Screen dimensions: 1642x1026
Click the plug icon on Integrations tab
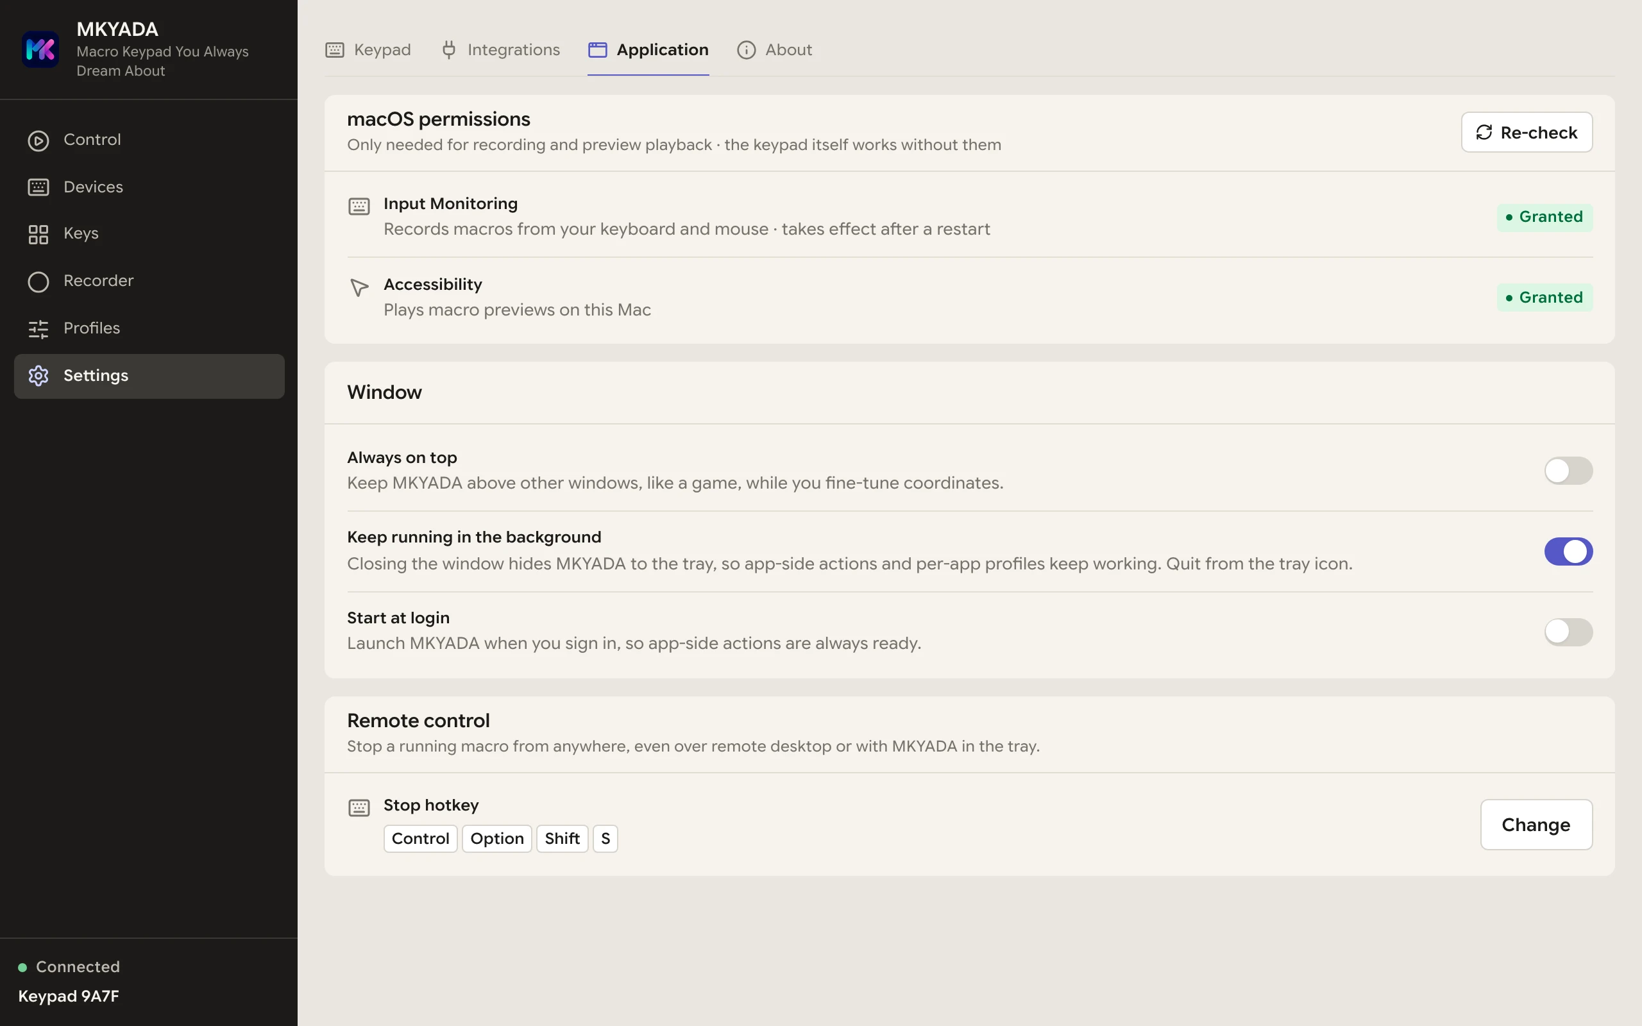pos(448,49)
